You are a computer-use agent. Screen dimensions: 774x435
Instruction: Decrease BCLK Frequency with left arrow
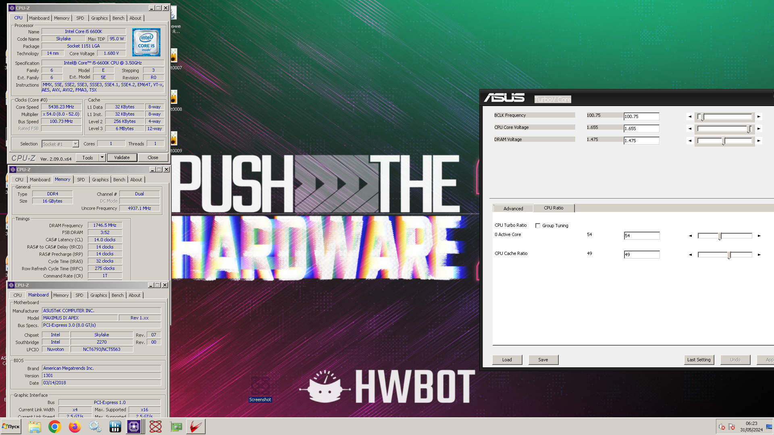pos(690,117)
